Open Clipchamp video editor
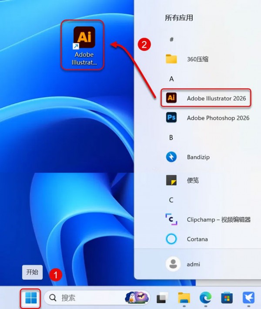The image size is (261, 309). point(208,219)
